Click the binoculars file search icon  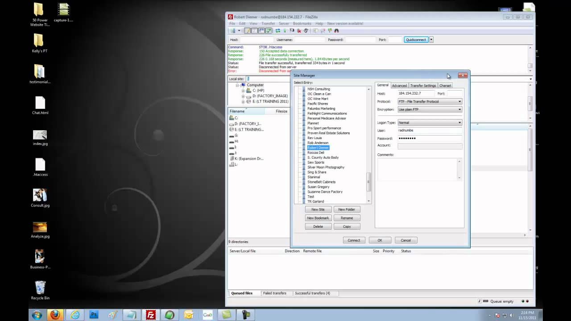tap(336, 31)
